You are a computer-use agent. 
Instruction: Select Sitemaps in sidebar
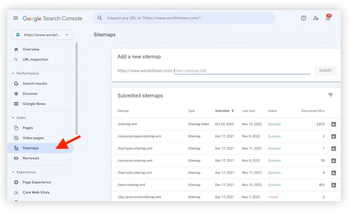pyautogui.click(x=40, y=148)
